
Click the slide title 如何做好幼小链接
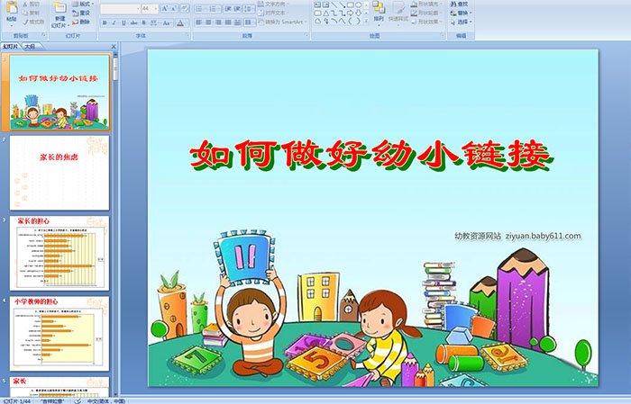371,155
